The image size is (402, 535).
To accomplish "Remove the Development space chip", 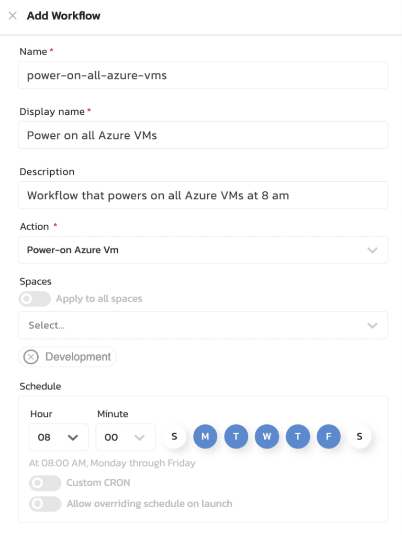I will pos(31,357).
